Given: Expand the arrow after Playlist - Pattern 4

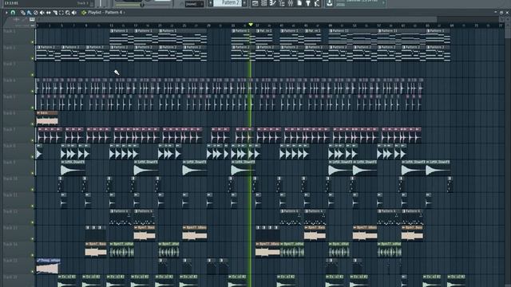Looking at the screenshot, I should pyautogui.click(x=125, y=13).
